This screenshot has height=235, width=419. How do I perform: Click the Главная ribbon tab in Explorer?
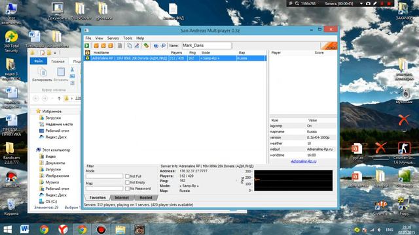[58, 61]
